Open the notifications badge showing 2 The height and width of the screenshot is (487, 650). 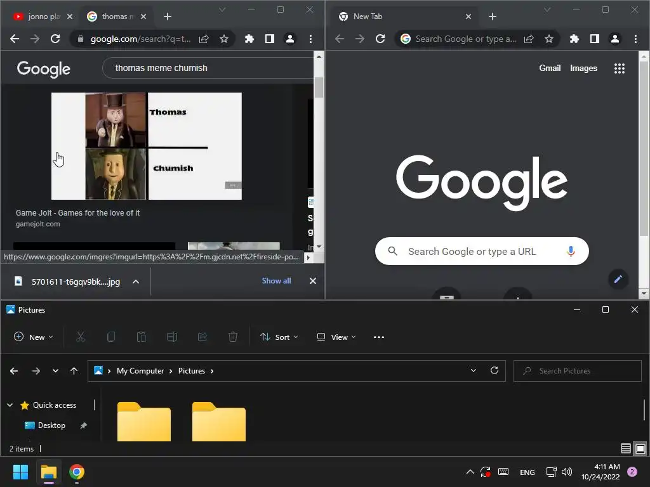632,472
